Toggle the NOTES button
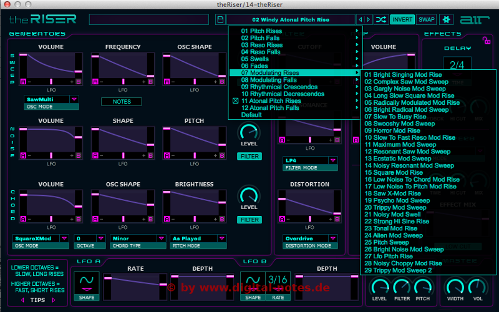499x312 pixels. 122,102
